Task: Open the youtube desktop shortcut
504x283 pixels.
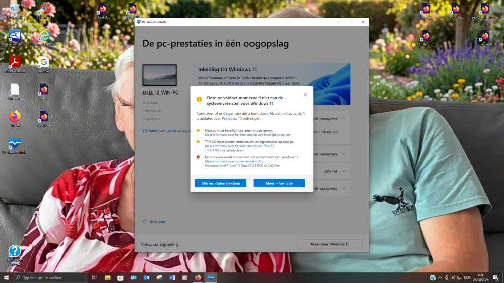Action: [x=456, y=11]
